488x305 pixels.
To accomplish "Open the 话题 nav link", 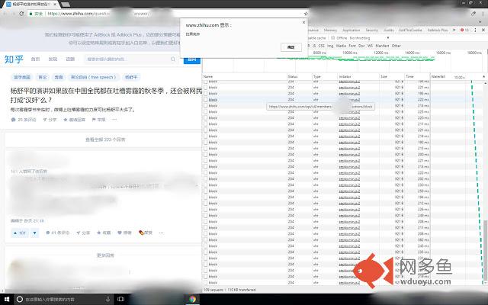I will pos(70,59).
